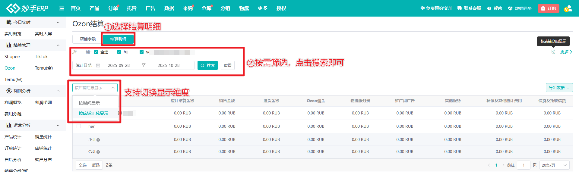Open the 托管 top menu
Viewport: 579px width, 172px height.
pos(132,8)
